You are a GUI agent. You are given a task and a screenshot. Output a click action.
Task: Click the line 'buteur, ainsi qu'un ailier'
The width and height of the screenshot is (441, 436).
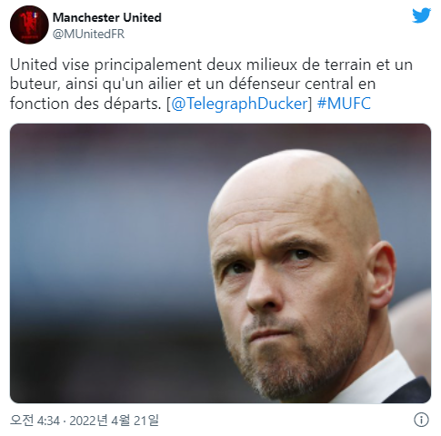(193, 84)
